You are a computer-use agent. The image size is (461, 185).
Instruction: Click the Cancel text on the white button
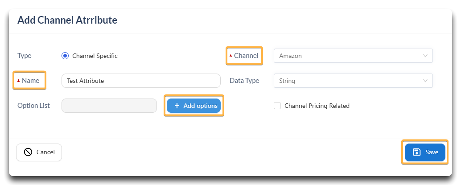[x=45, y=152]
